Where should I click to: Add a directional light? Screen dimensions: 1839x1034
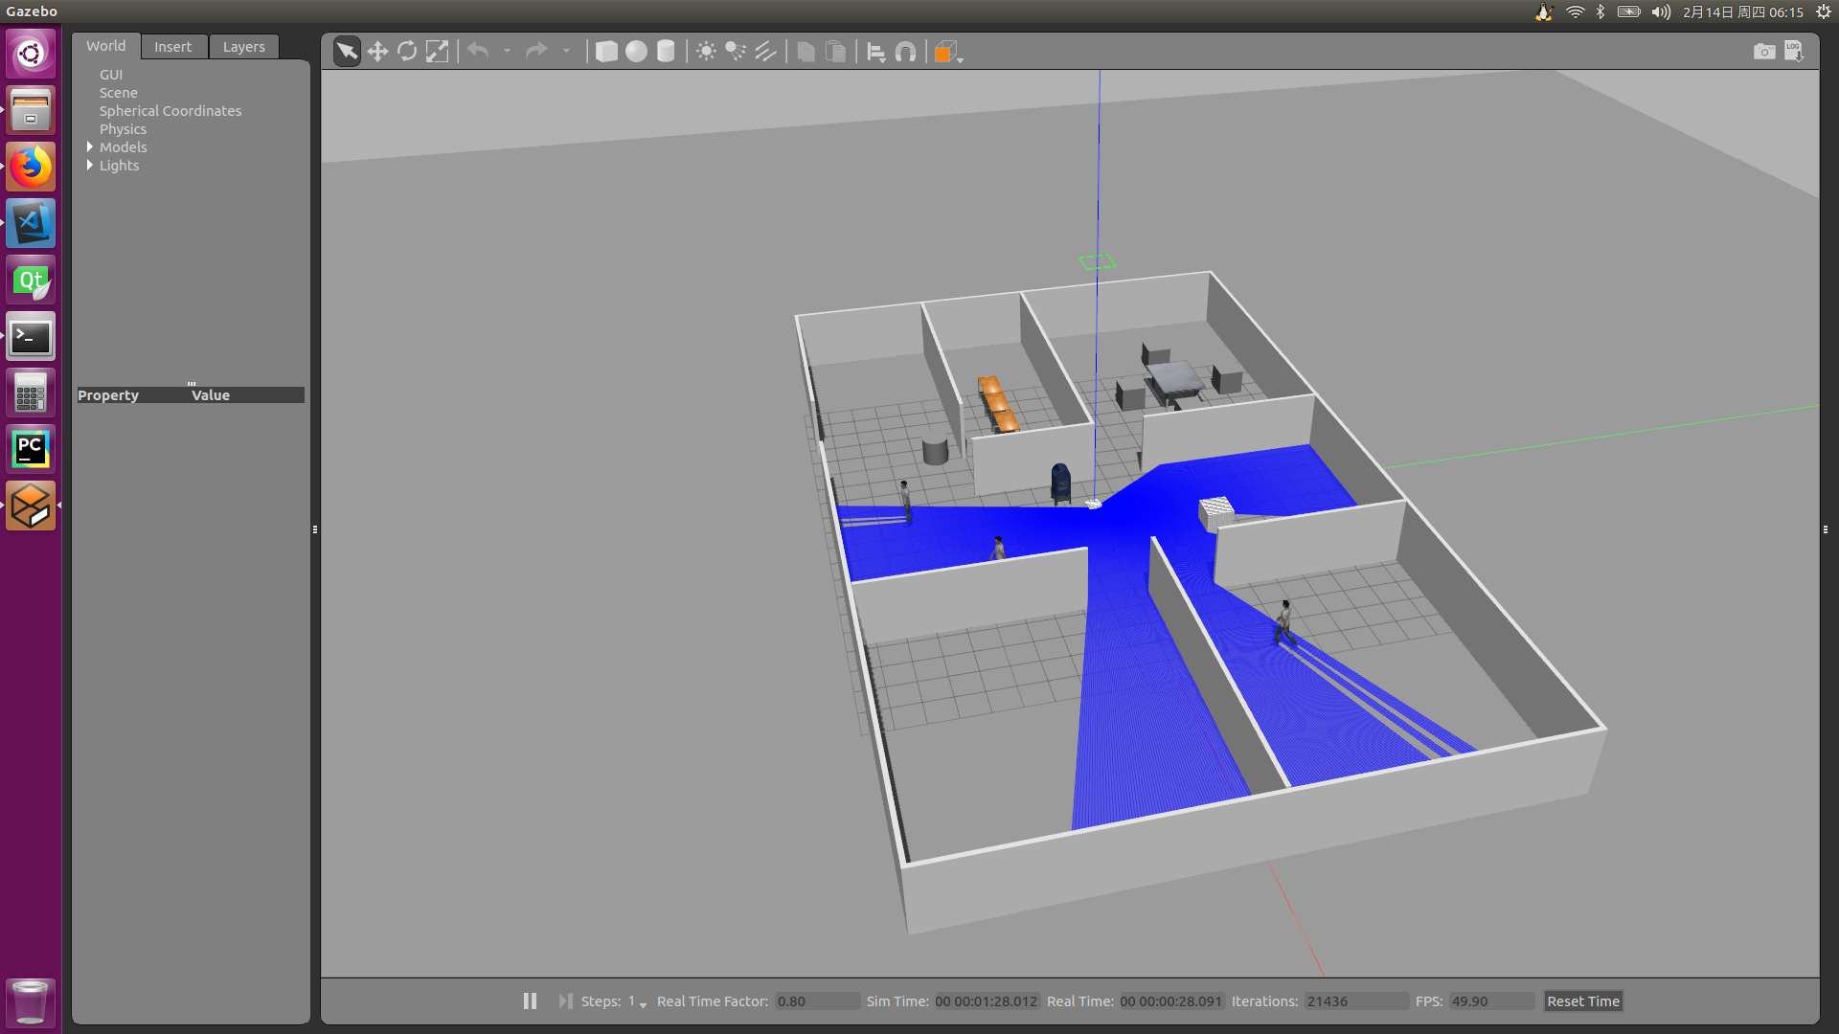(765, 52)
